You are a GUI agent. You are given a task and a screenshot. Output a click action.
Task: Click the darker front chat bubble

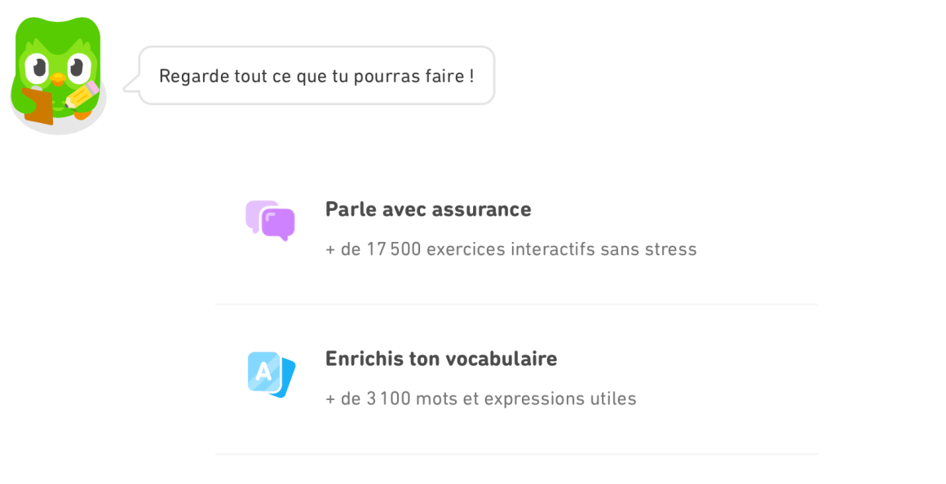pos(279,223)
